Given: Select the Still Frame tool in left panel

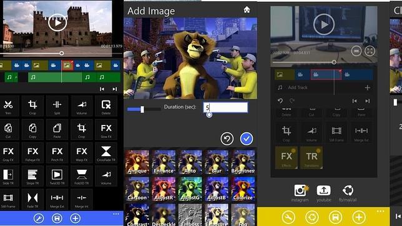Looking at the screenshot, I should (x=8, y=199).
